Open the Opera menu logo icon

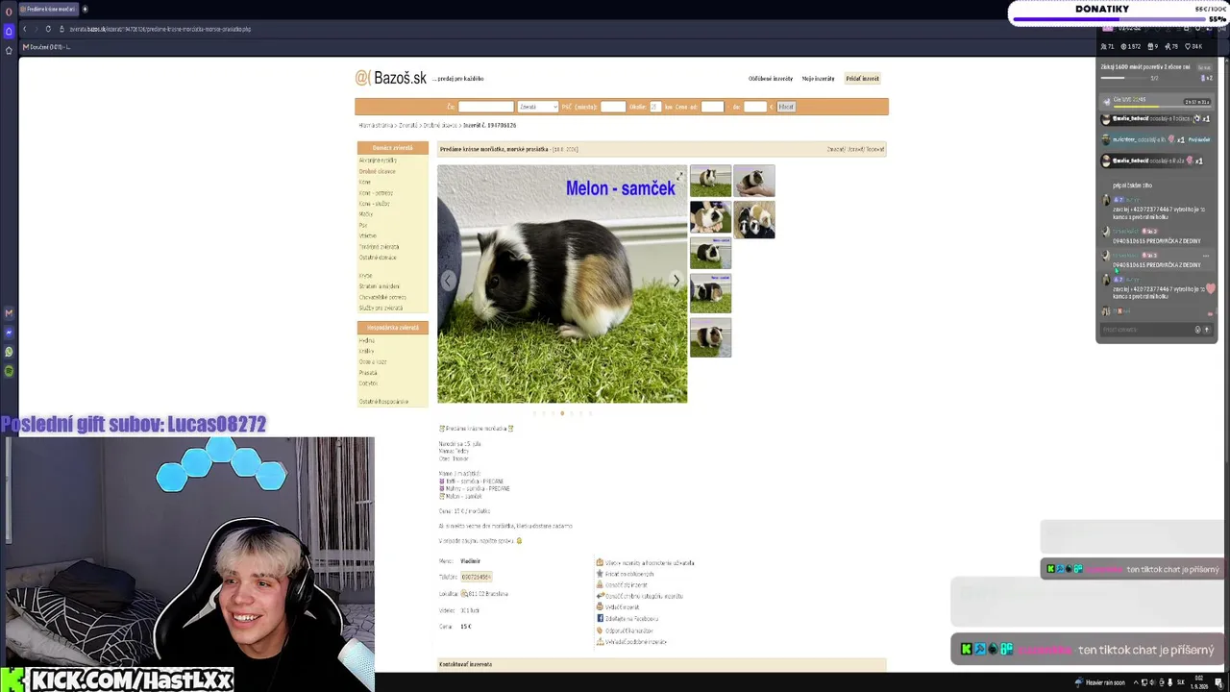[9, 10]
